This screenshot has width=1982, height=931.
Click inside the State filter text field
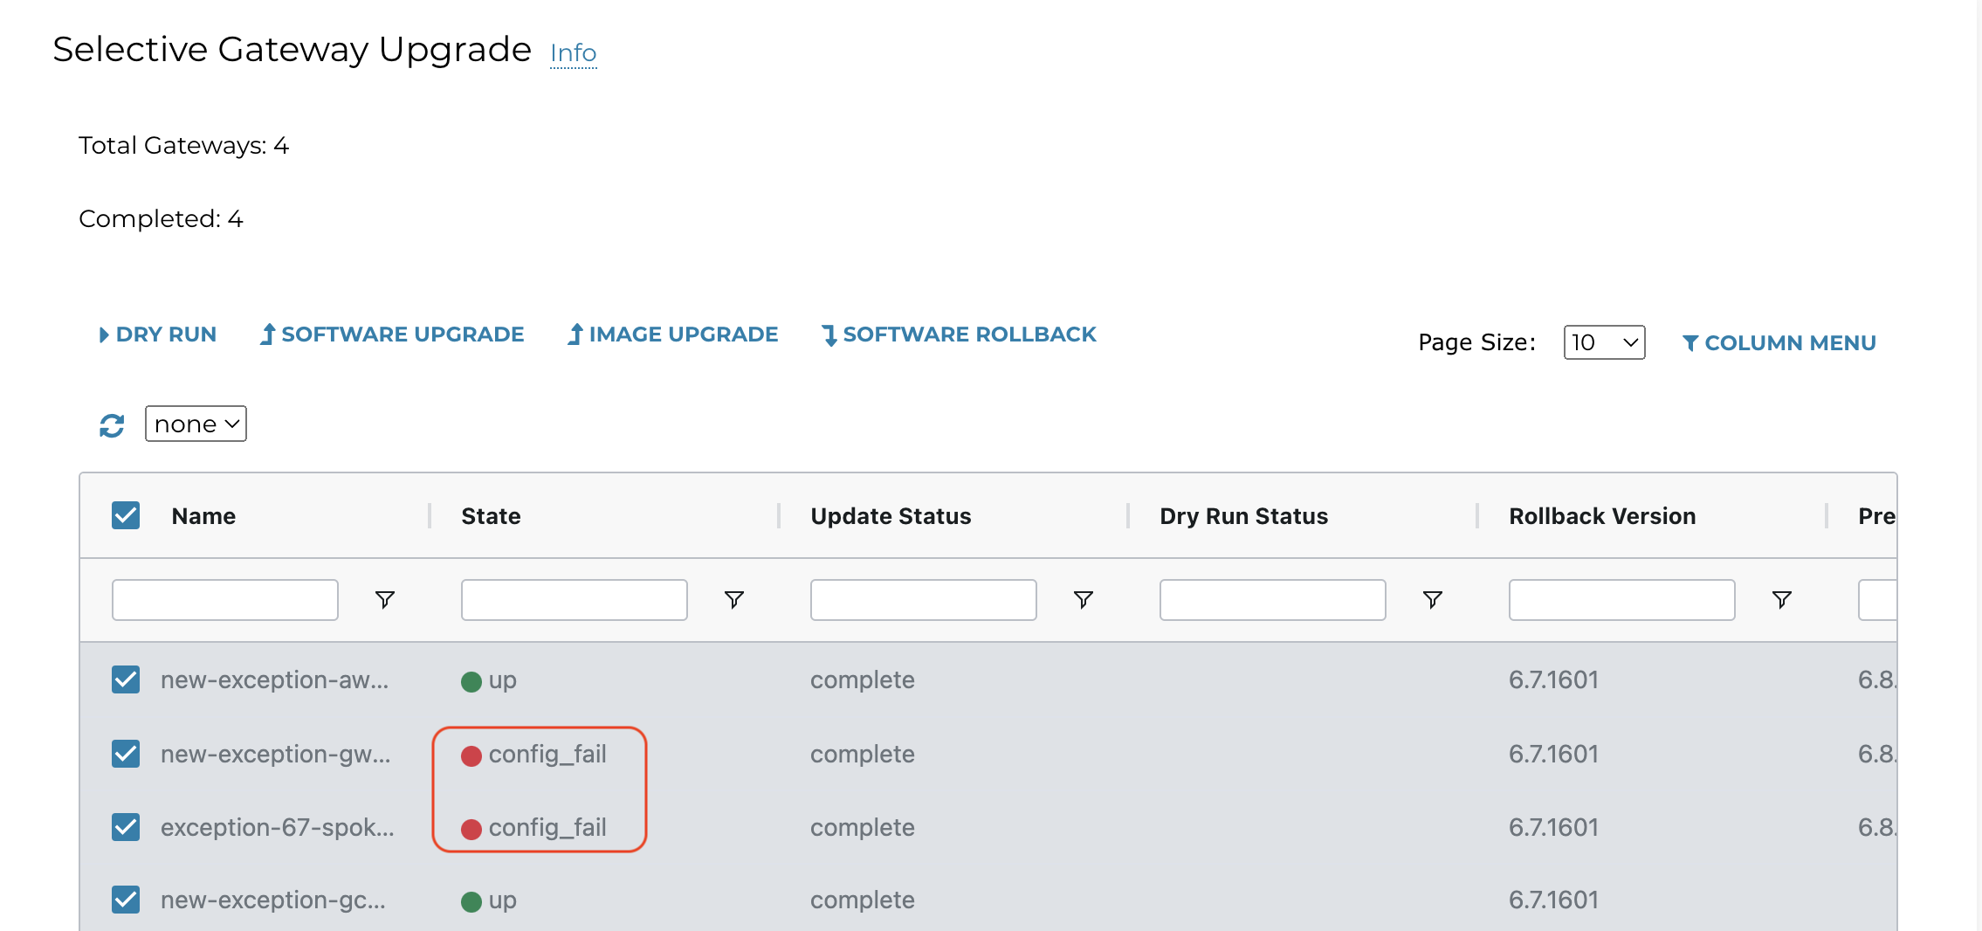(x=574, y=599)
